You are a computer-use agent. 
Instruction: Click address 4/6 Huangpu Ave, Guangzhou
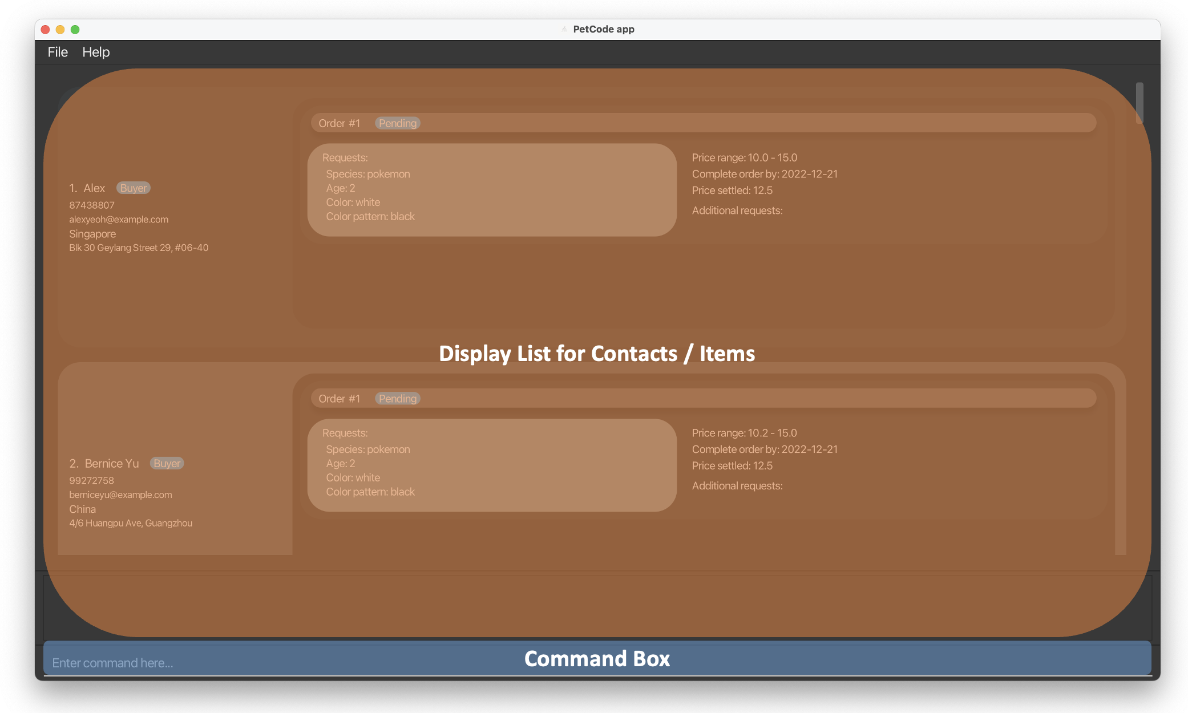tap(131, 523)
